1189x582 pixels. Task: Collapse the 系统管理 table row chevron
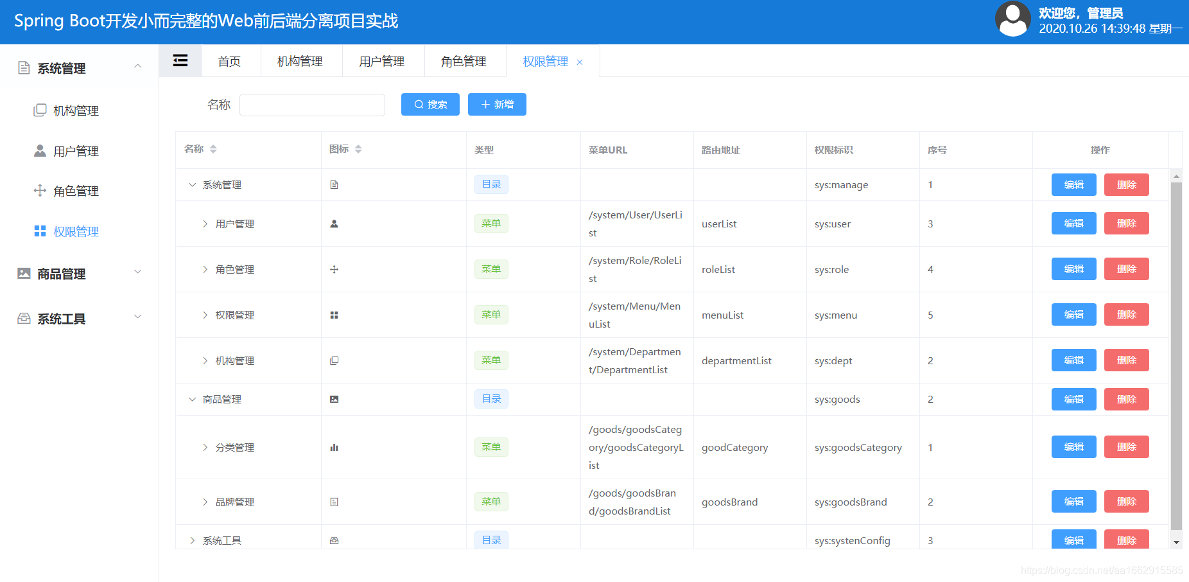point(192,184)
